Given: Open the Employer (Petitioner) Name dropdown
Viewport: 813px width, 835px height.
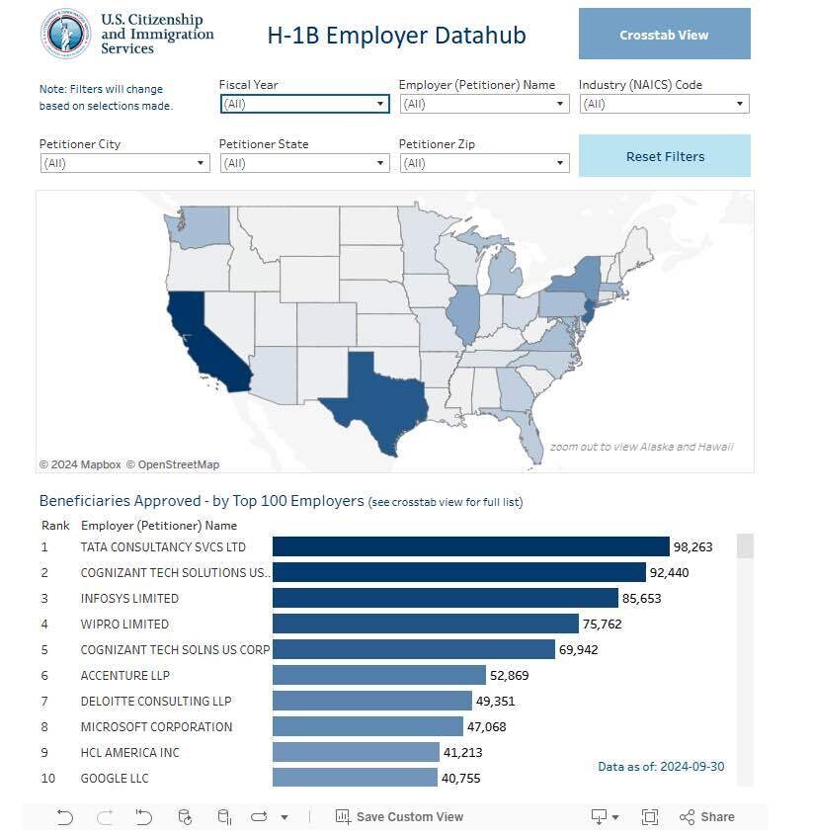Looking at the screenshot, I should 558,104.
